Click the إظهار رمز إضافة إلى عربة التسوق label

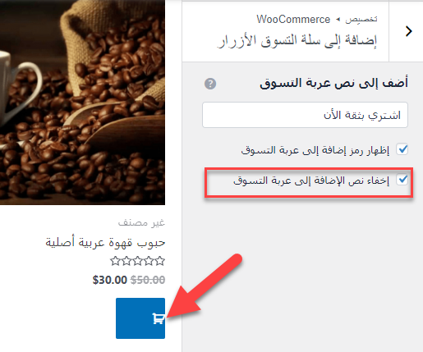(x=315, y=150)
